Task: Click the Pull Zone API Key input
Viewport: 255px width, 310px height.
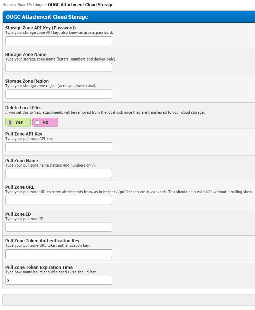Action: point(59,147)
